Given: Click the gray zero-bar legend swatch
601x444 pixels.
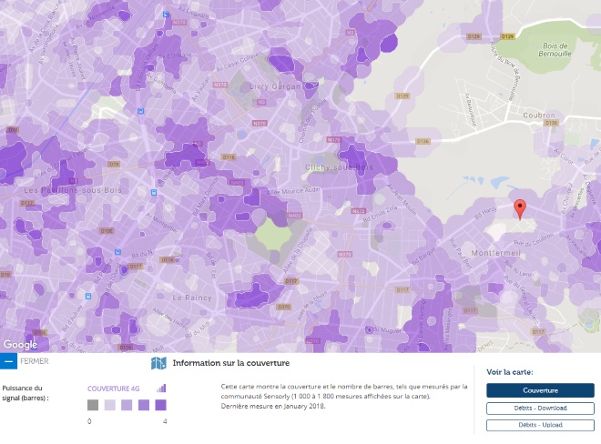Looking at the screenshot, I should (x=93, y=405).
